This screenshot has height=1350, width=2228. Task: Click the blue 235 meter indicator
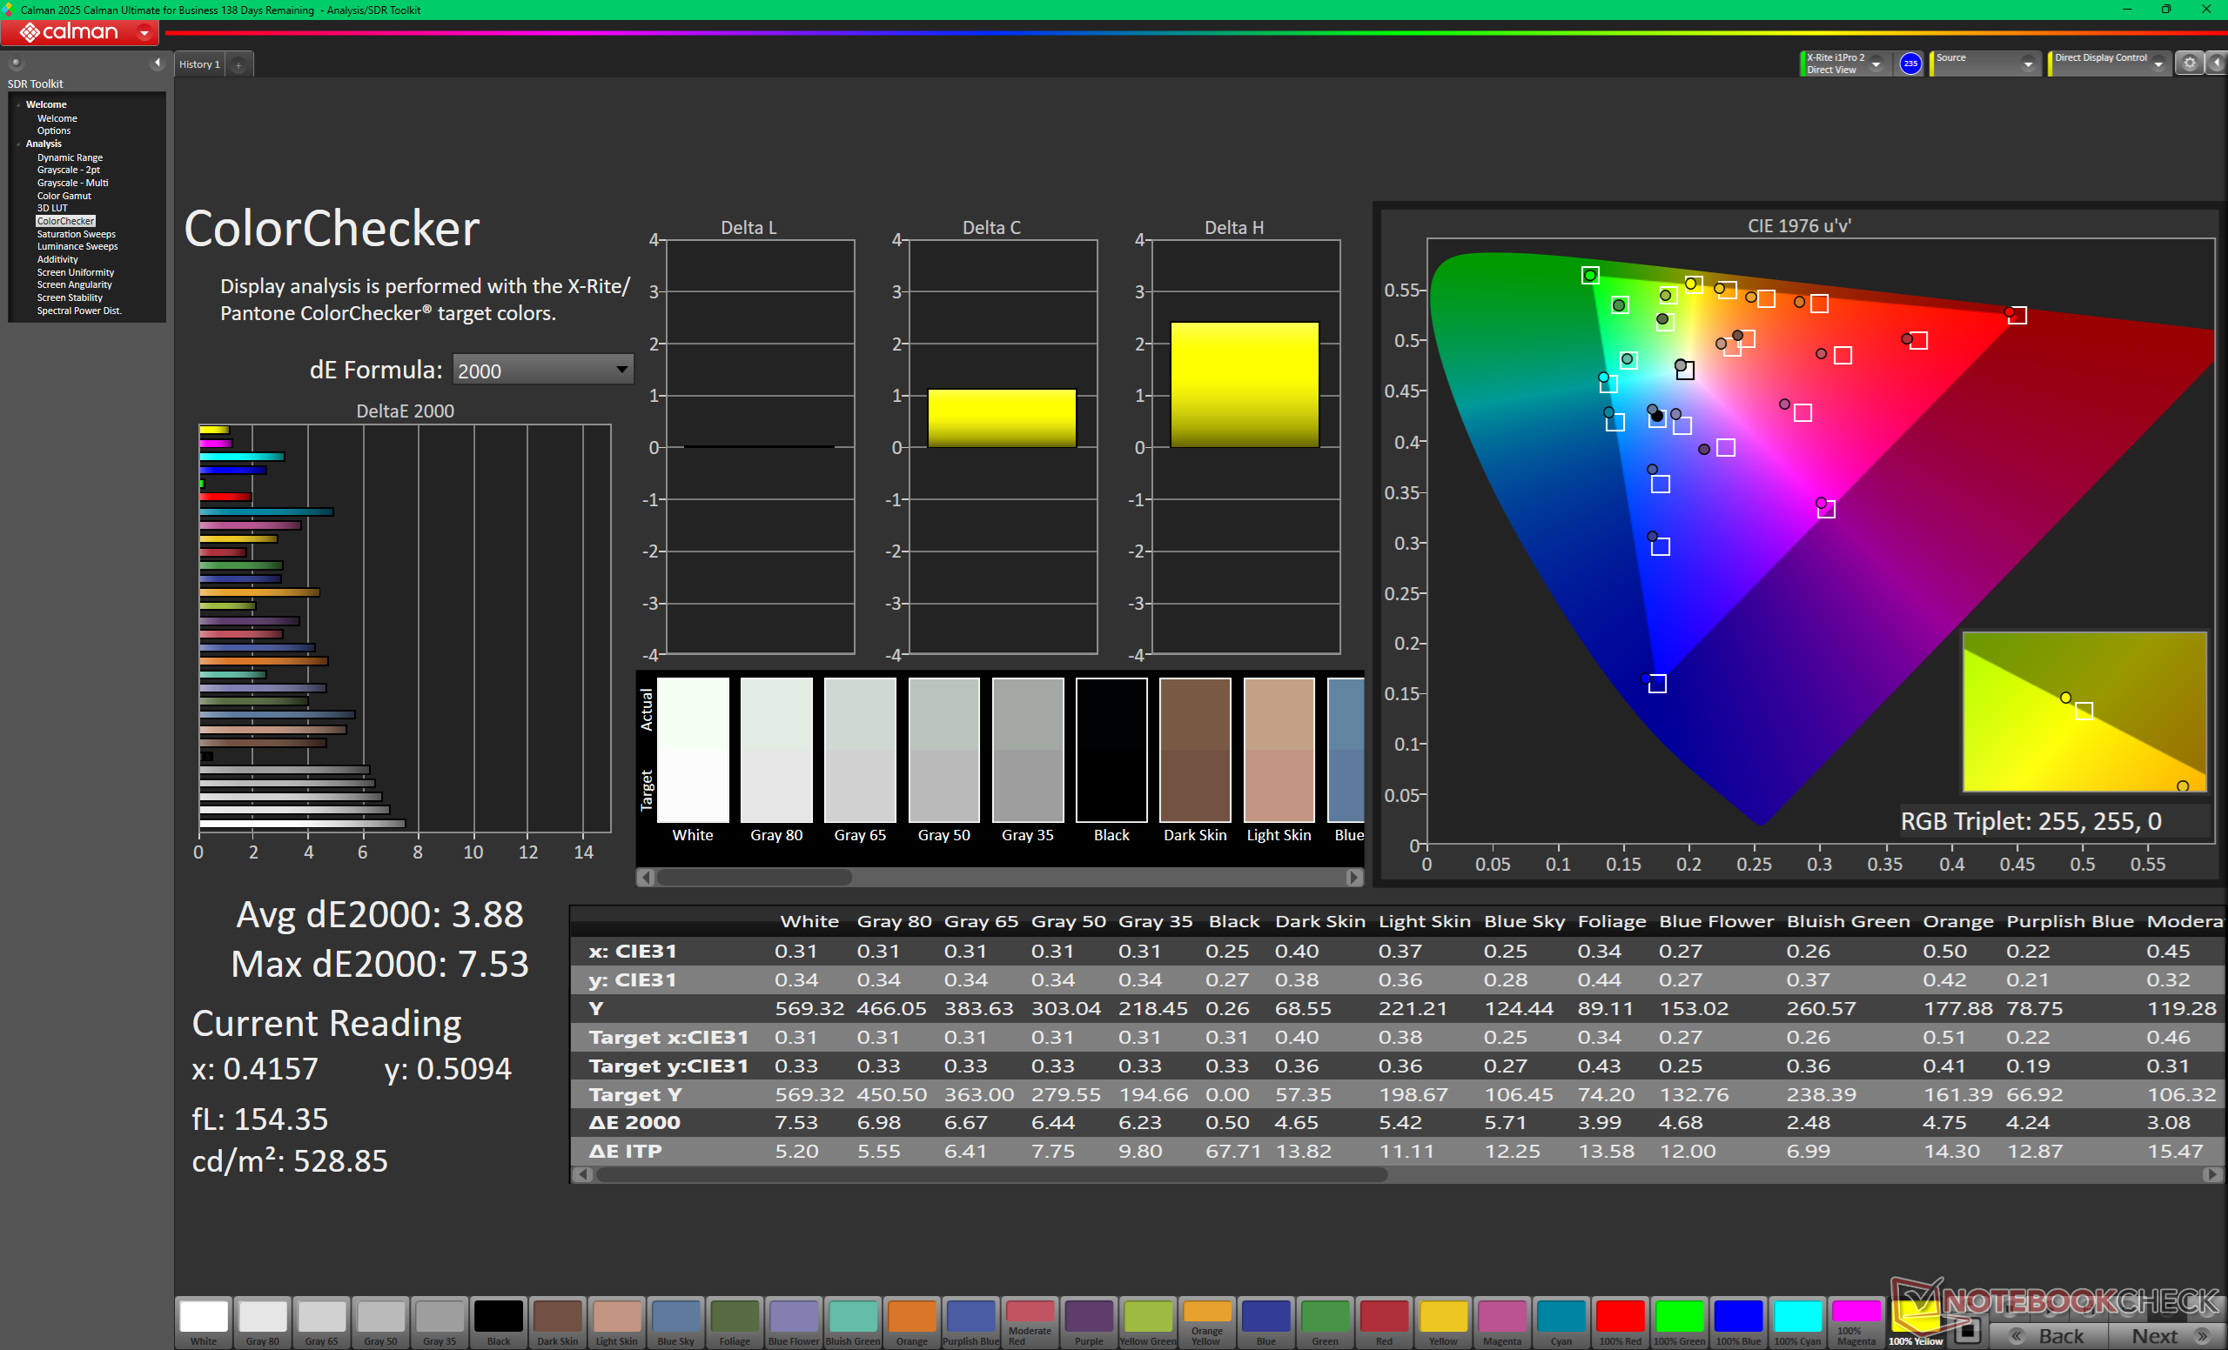(x=1909, y=63)
